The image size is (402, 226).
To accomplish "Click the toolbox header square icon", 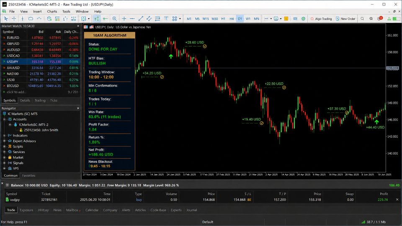I will [x=7, y=185].
